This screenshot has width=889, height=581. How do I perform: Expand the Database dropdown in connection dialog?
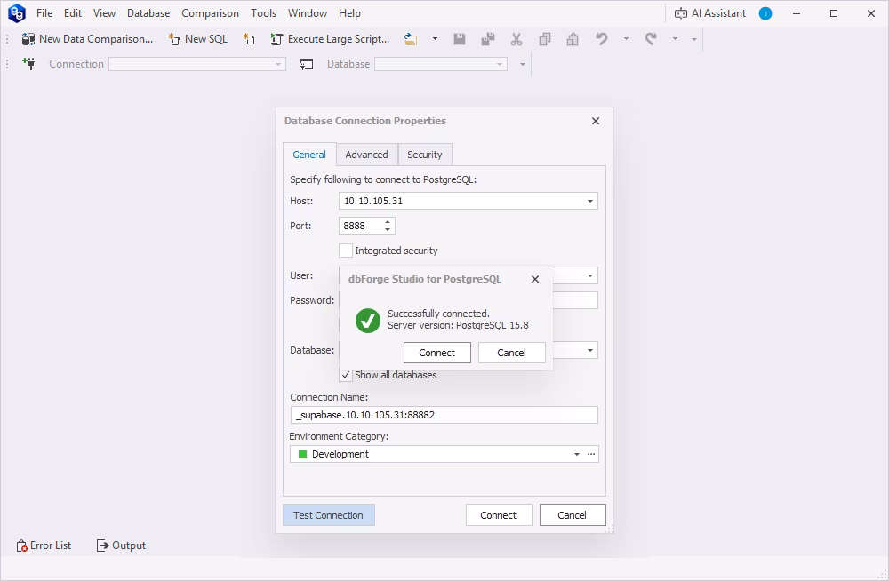590,350
